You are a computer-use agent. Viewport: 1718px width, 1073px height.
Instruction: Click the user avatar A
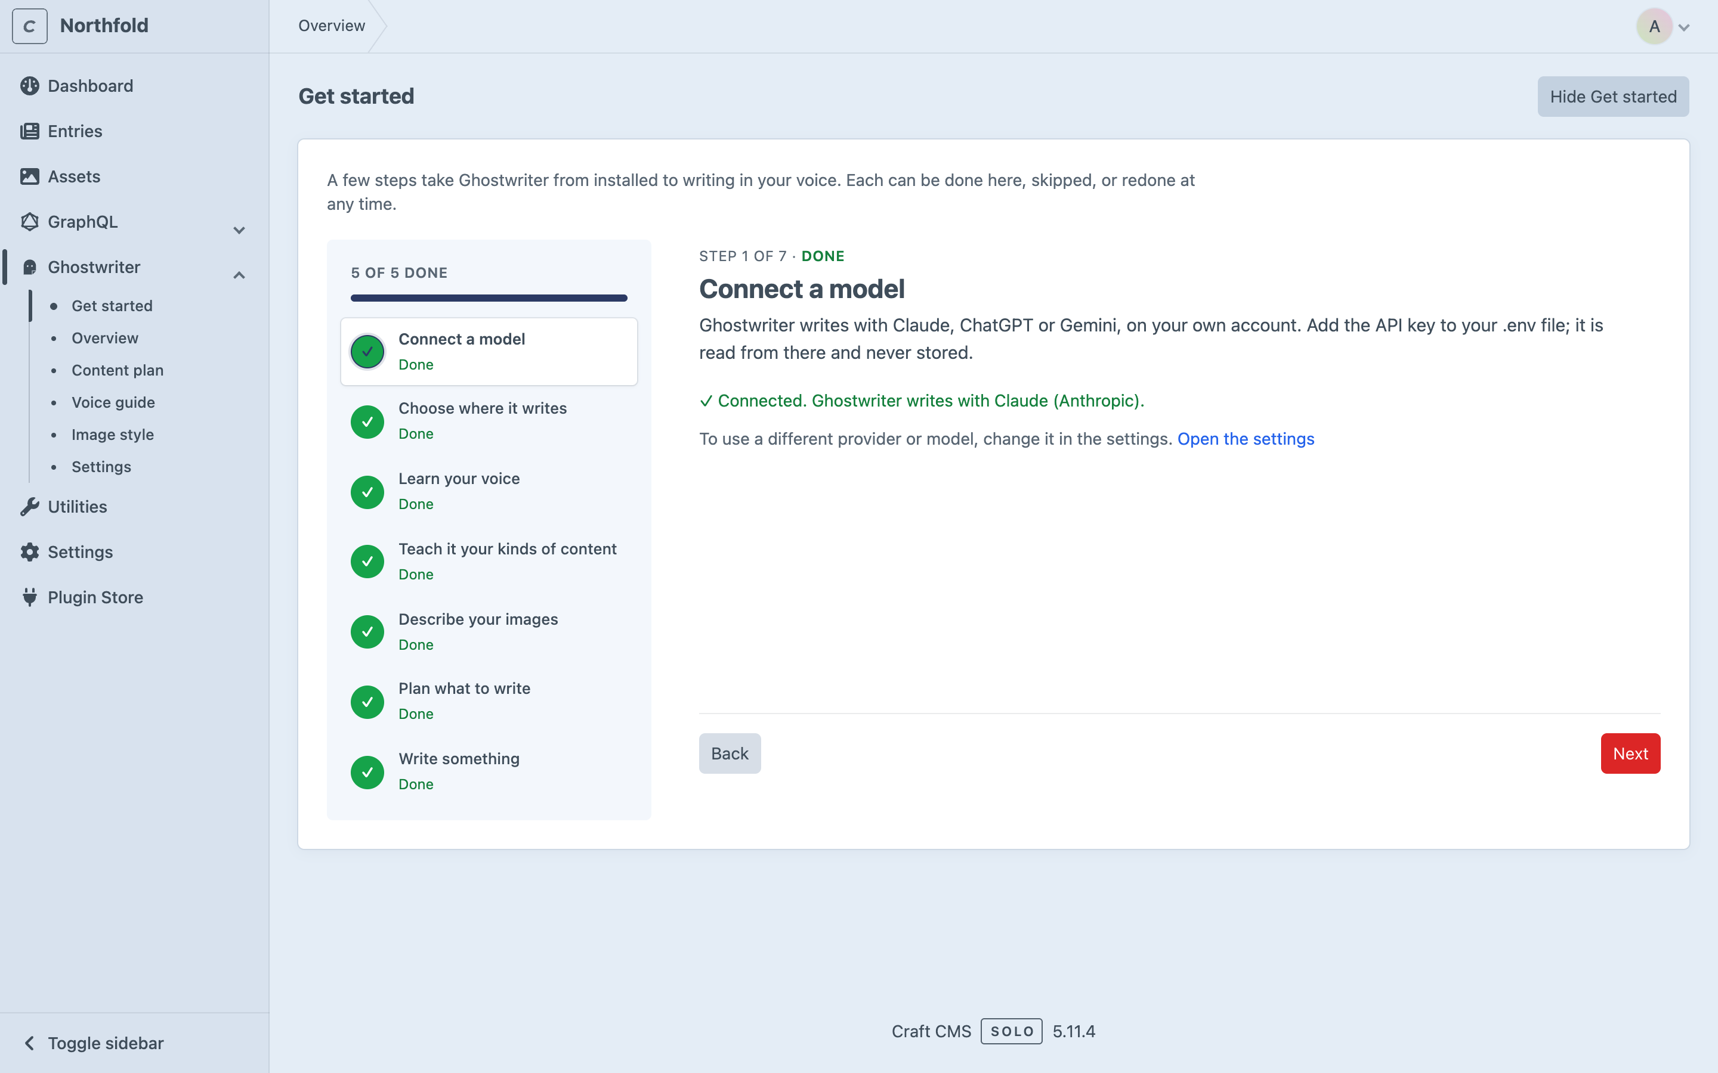[1654, 26]
